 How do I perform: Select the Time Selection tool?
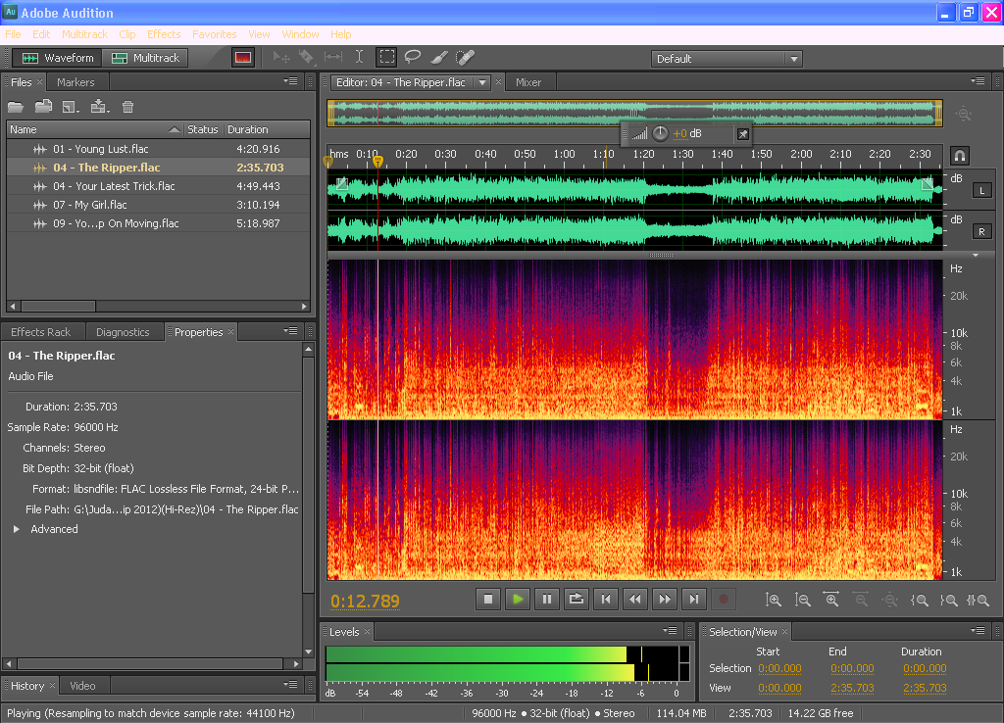point(359,58)
